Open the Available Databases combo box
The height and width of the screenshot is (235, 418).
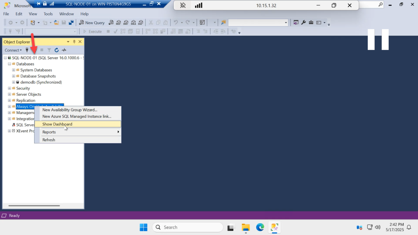pyautogui.click(x=51, y=31)
